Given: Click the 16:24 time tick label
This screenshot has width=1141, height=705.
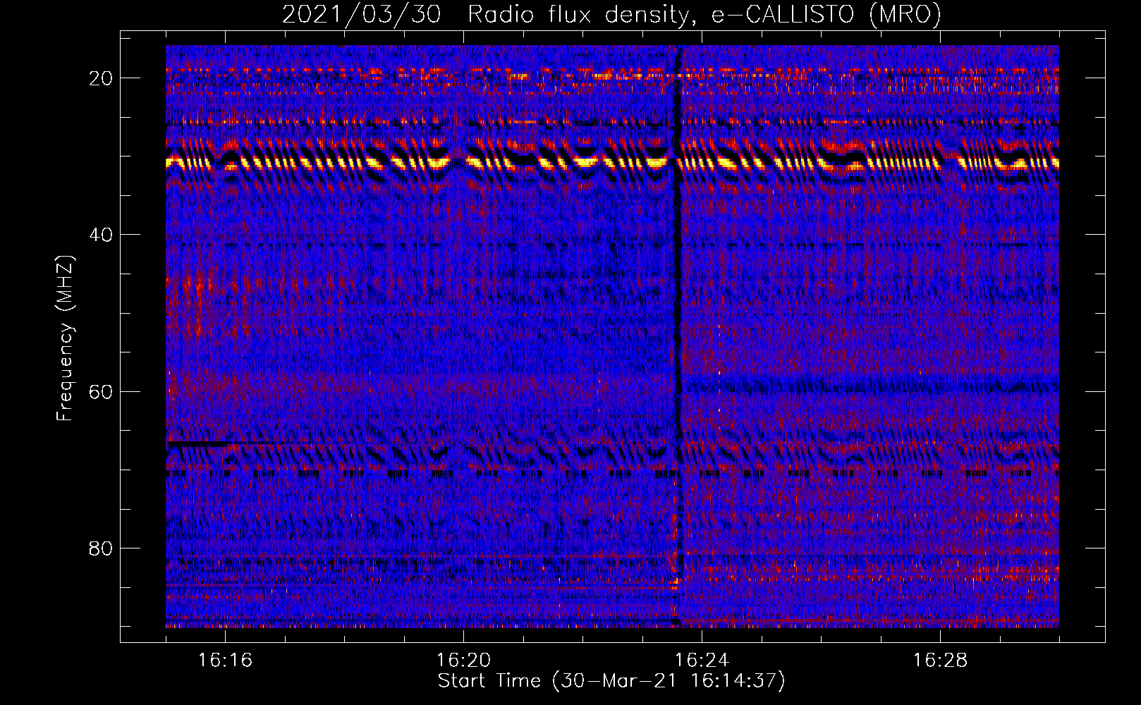Looking at the screenshot, I should [x=702, y=661].
